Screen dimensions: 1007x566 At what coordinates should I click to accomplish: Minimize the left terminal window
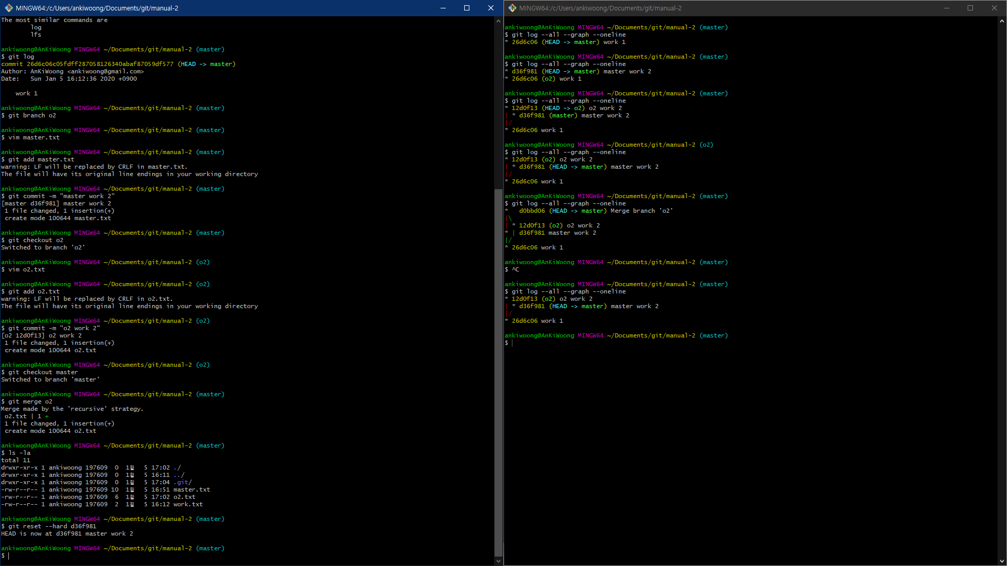pyautogui.click(x=443, y=8)
